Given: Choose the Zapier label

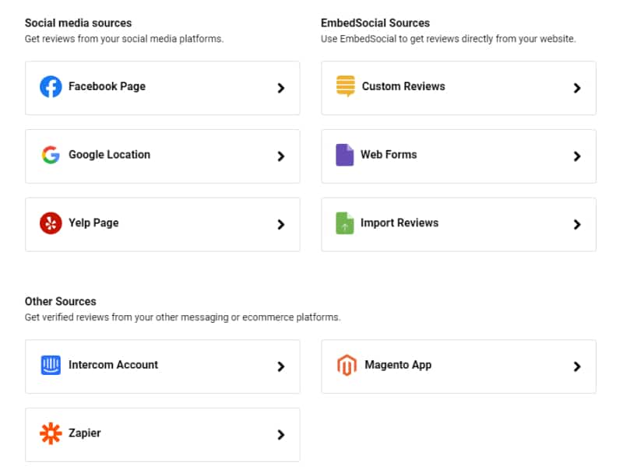Looking at the screenshot, I should point(85,433).
